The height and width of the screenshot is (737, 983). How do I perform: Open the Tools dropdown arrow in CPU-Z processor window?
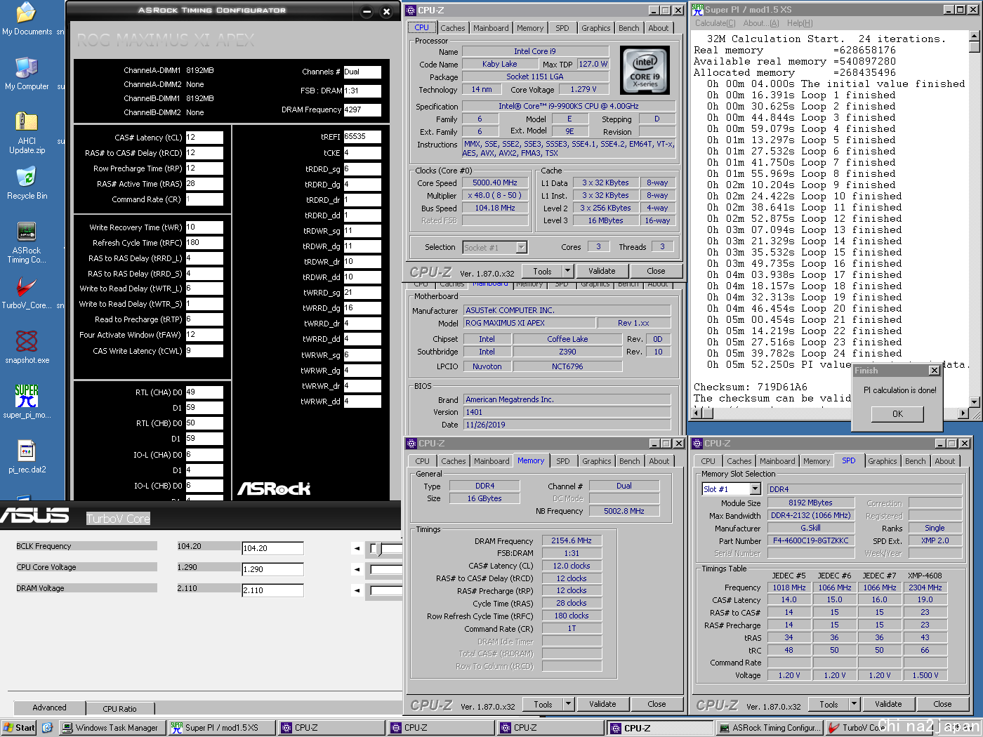(x=567, y=271)
